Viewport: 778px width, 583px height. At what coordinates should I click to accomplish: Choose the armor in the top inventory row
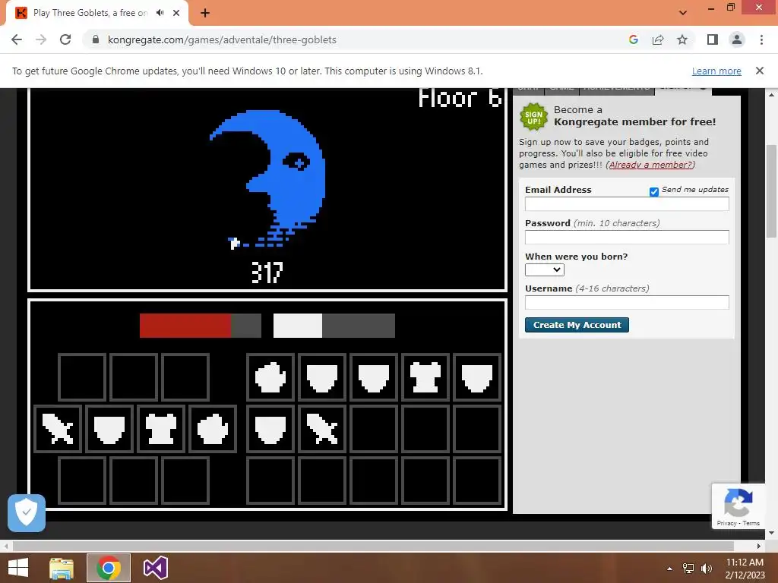pyautogui.click(x=425, y=377)
